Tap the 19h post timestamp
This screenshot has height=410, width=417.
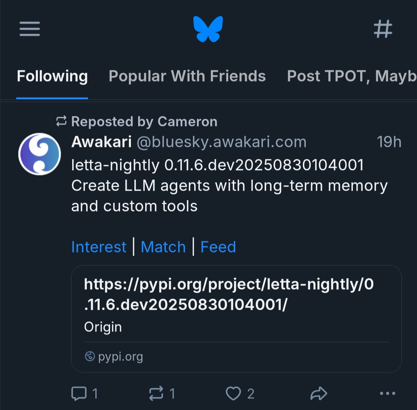389,142
